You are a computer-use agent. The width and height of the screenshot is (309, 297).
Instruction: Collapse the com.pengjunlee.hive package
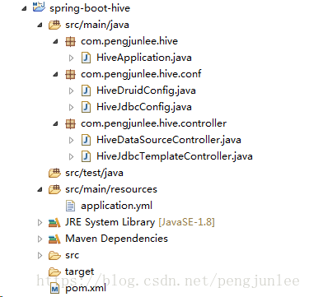pos(56,41)
